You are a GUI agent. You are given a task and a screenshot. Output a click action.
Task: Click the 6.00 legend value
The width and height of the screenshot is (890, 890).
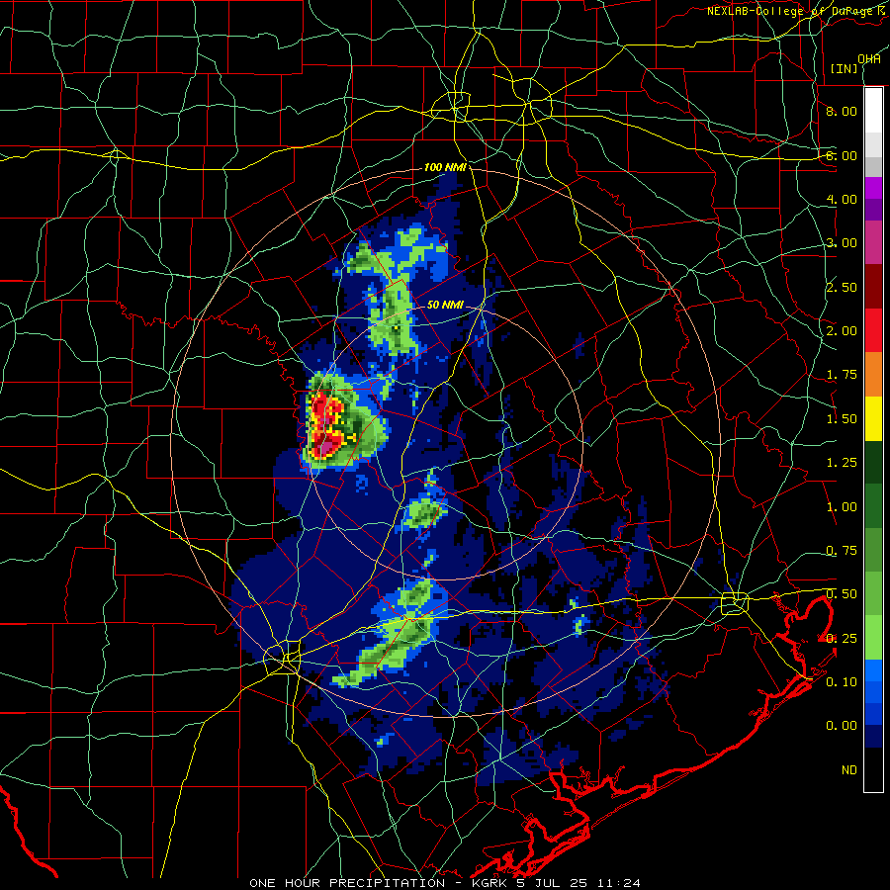pos(842,155)
